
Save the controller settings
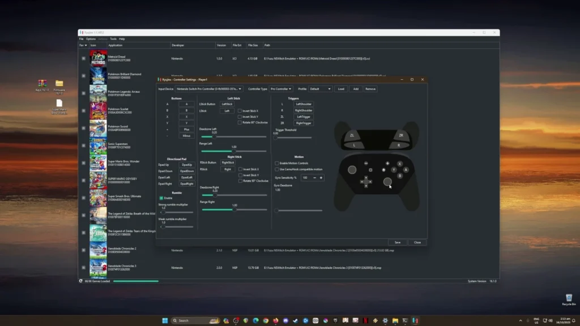coord(398,242)
